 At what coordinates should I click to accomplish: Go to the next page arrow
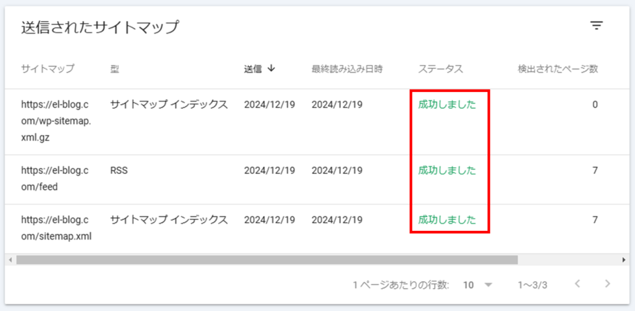click(607, 284)
